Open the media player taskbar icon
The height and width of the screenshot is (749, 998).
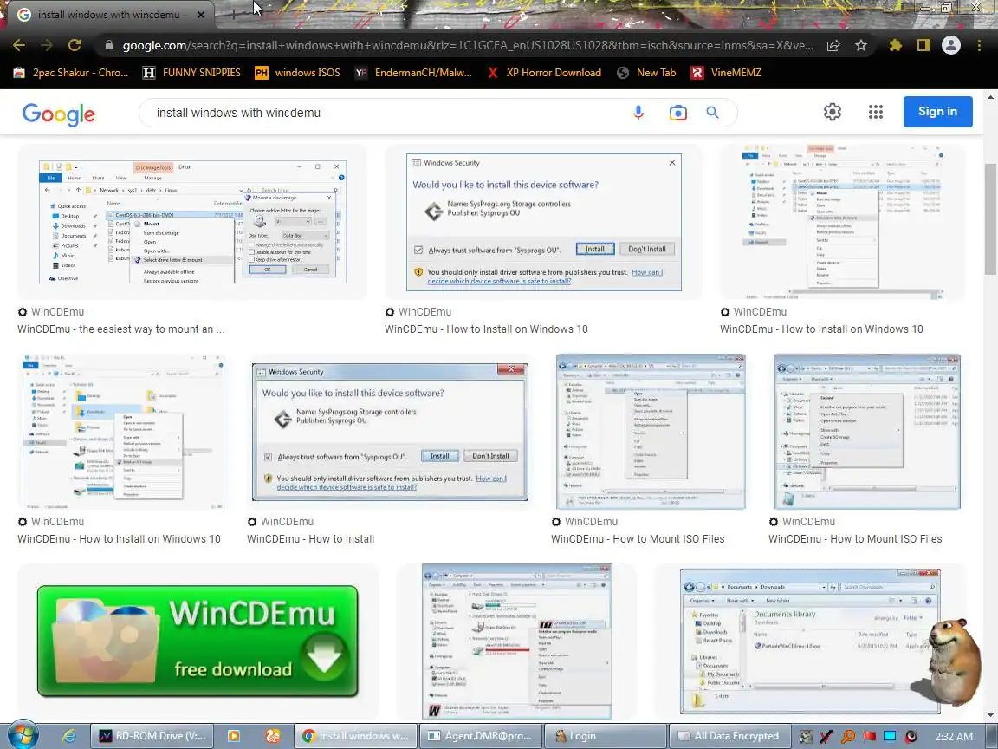click(x=234, y=736)
